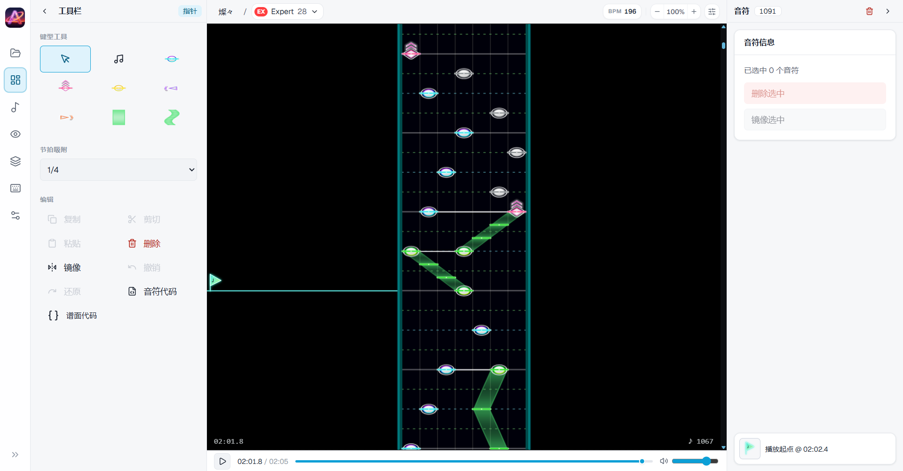
Task: Choose the purple left flick tool
Action: point(172,88)
